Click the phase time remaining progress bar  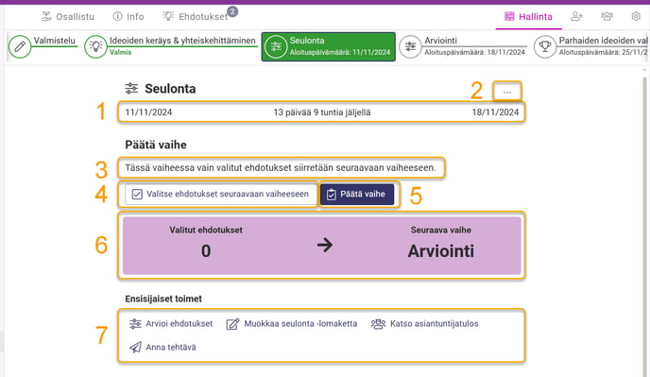pos(321,112)
